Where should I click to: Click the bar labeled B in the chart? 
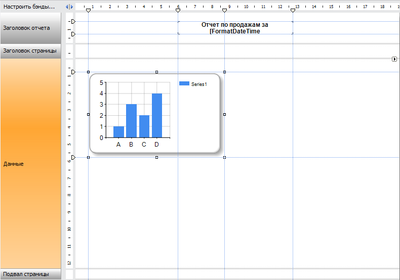[131, 121]
